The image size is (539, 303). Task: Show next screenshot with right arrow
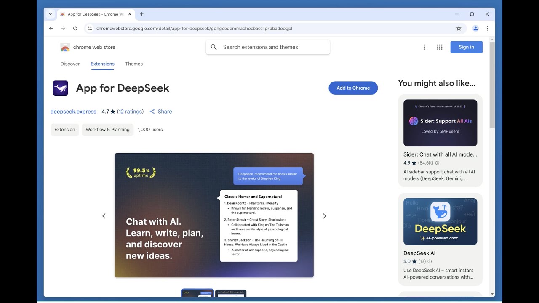(324, 216)
